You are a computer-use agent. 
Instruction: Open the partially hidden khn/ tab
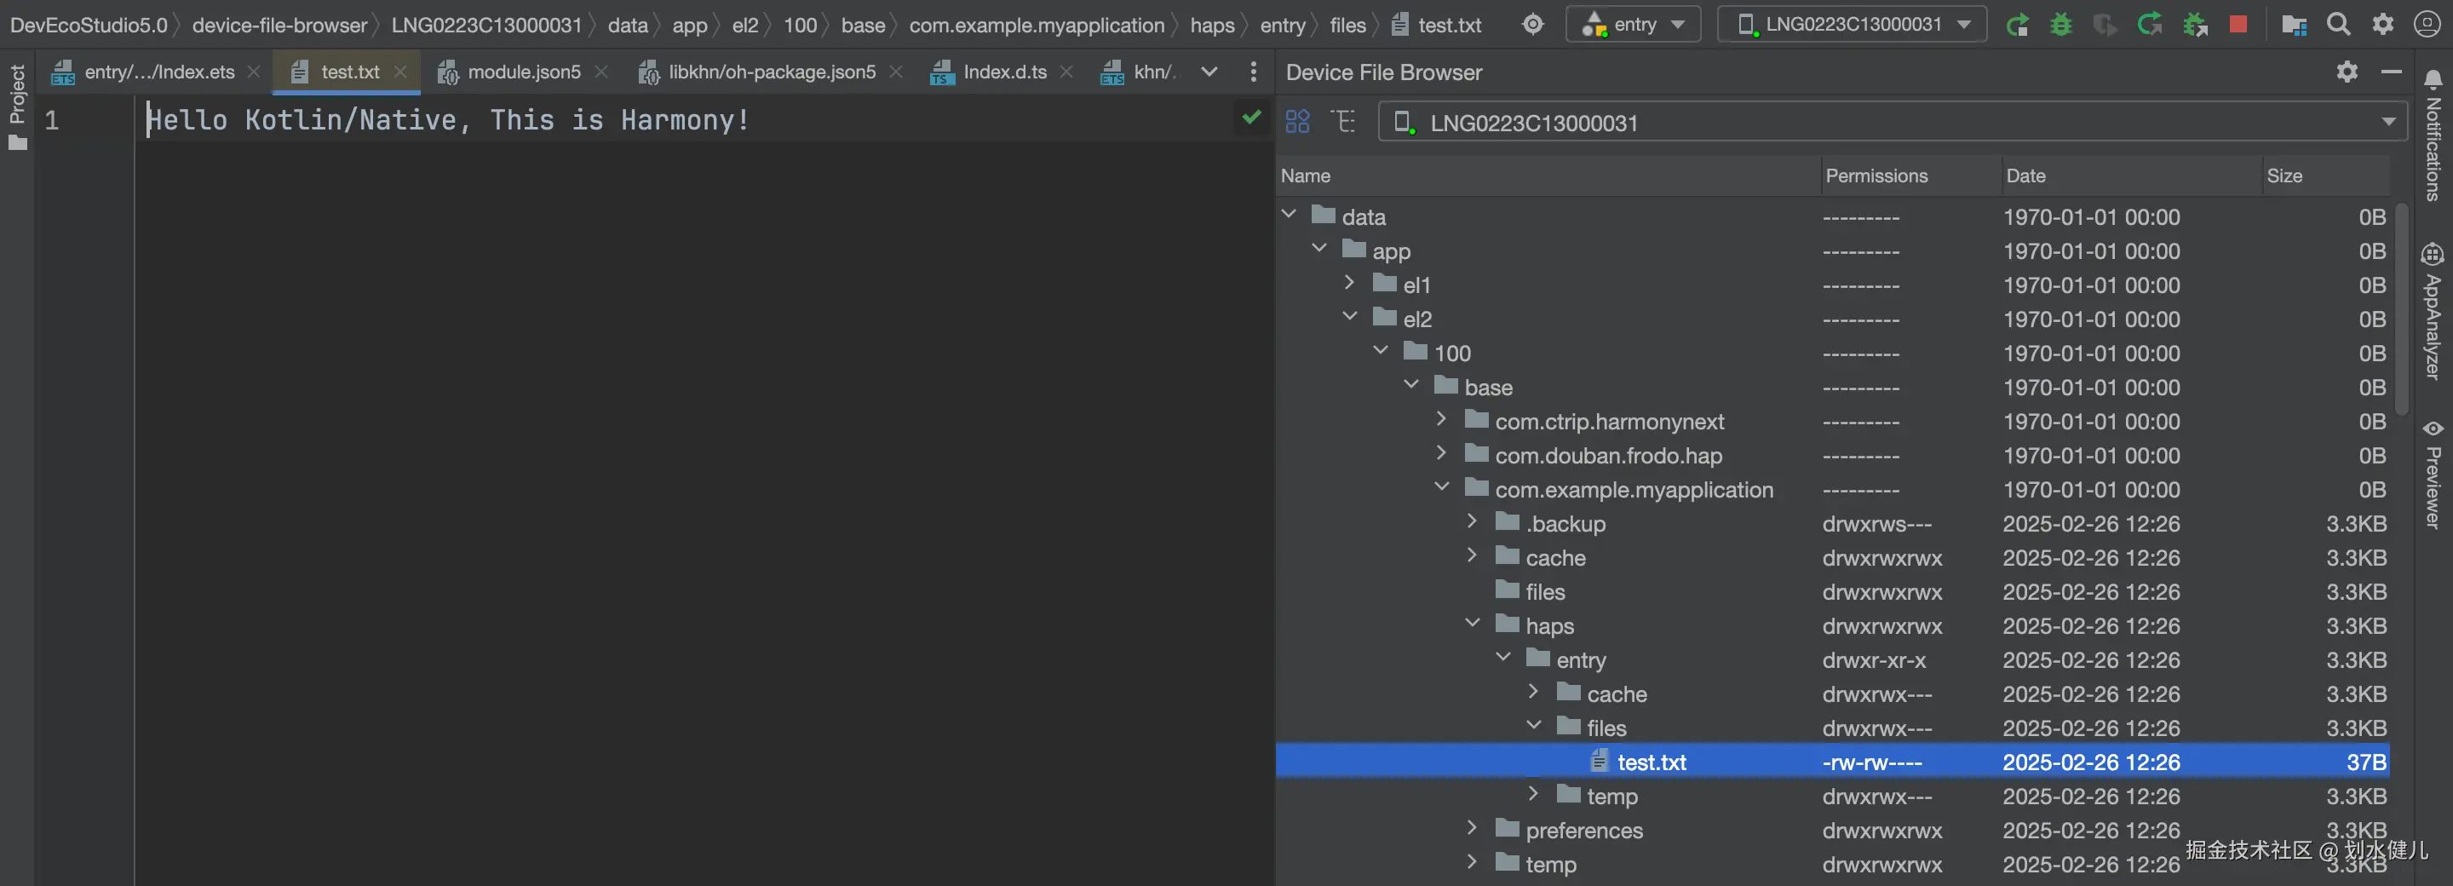click(1139, 72)
